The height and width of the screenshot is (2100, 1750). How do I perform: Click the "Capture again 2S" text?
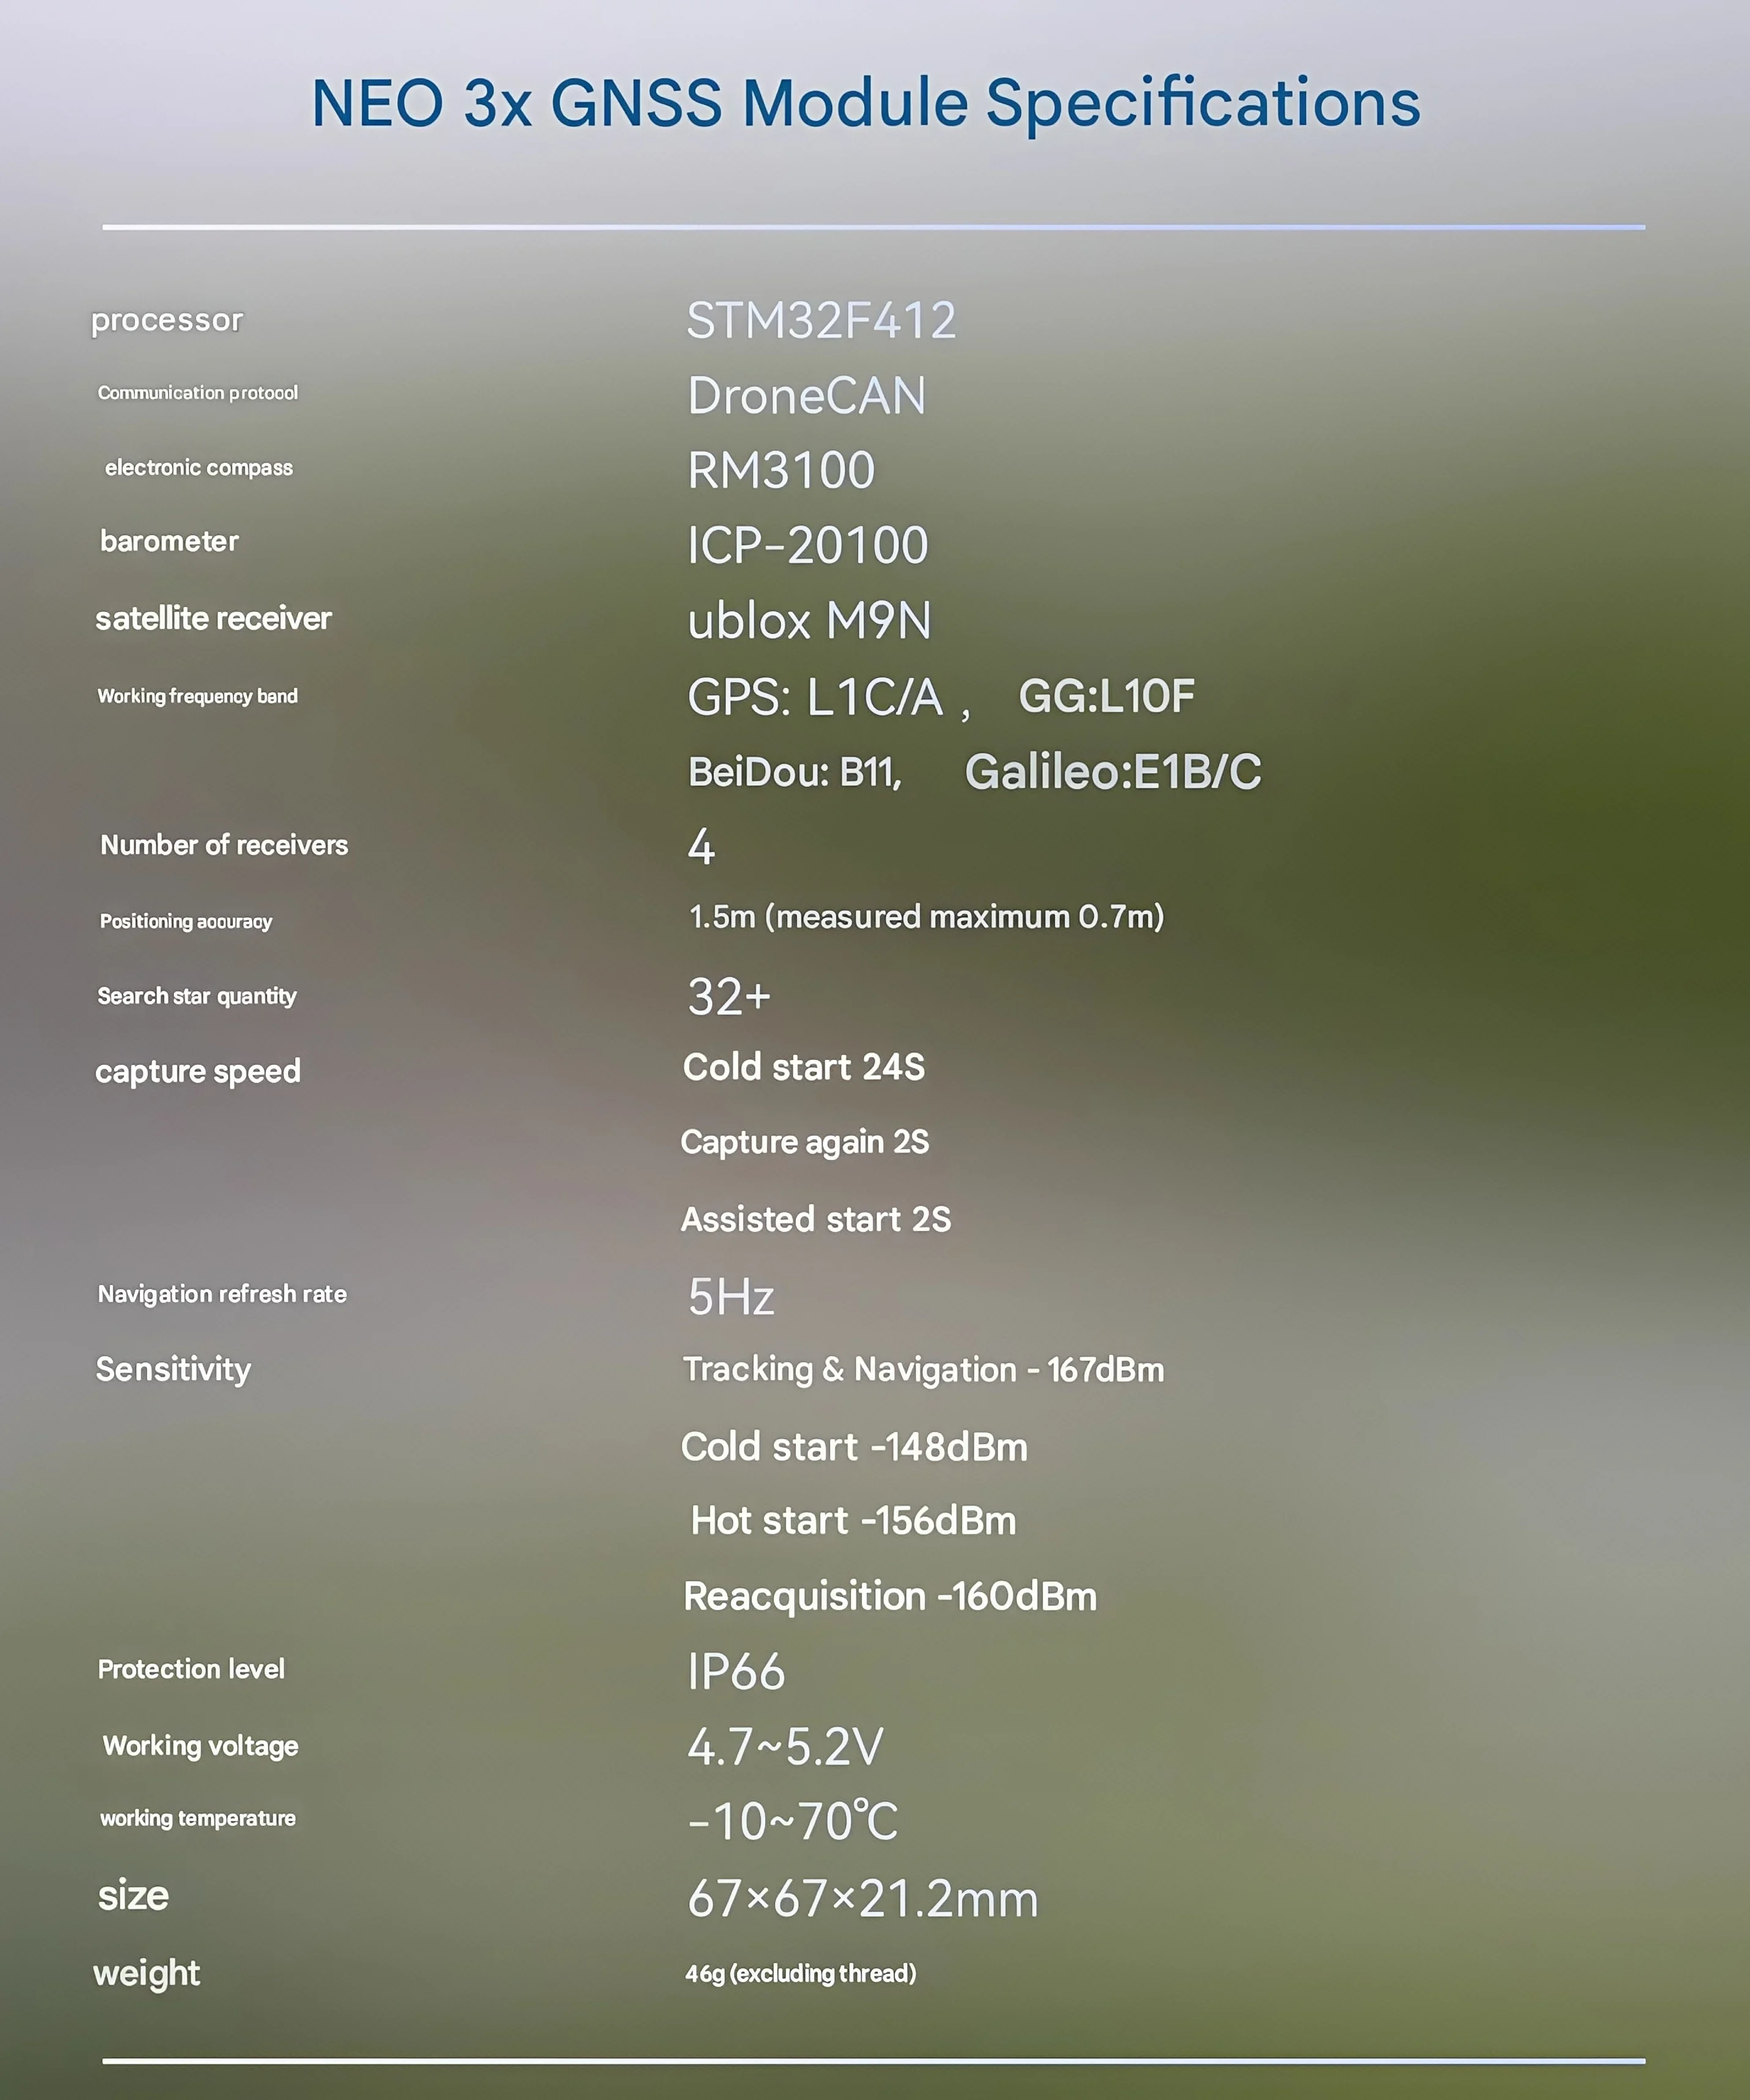click(x=805, y=1142)
